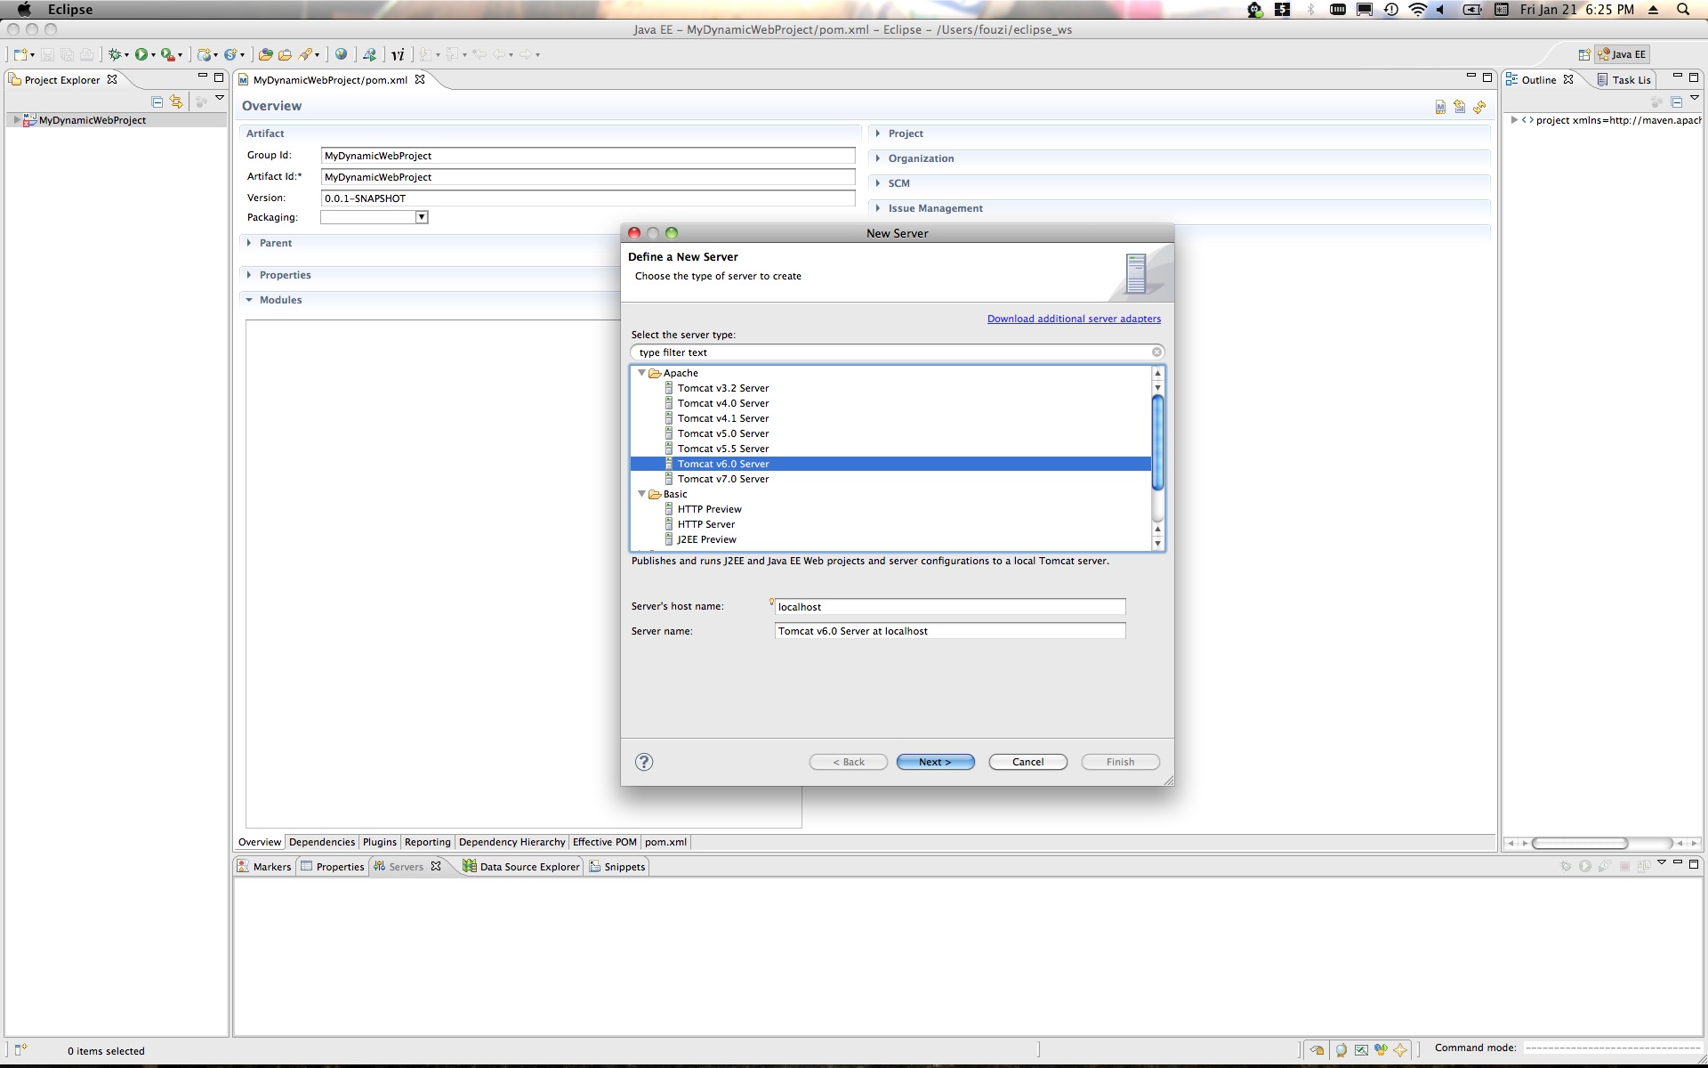Image resolution: width=1708 pixels, height=1068 pixels.
Task: Click New Dynamic Web Project toolbar icon
Action: pos(205,54)
